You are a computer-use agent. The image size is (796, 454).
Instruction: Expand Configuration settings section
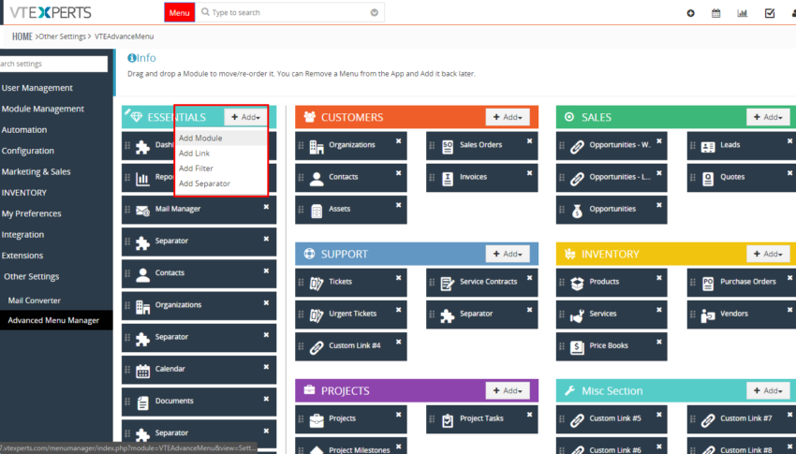tap(28, 151)
